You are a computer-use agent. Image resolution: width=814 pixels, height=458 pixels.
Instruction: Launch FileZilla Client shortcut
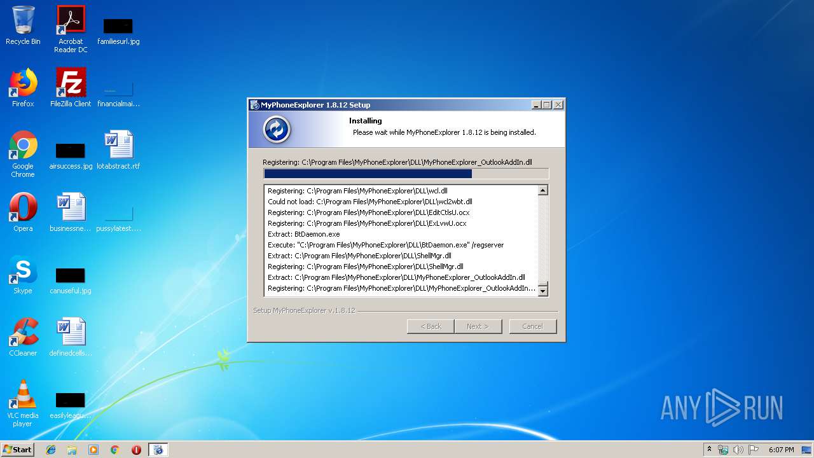coord(71,88)
